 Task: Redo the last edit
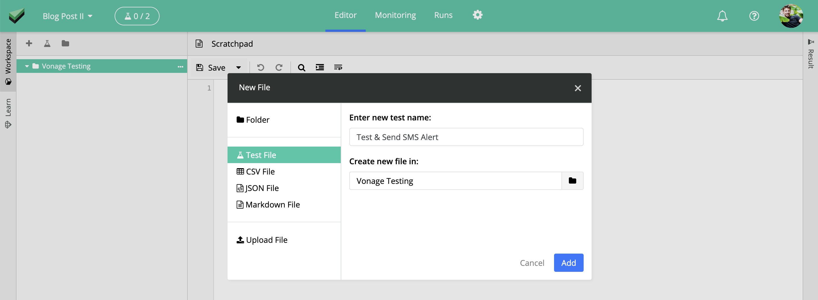pyautogui.click(x=279, y=67)
